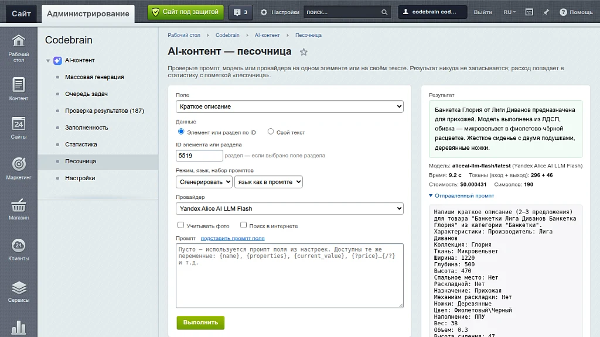Image resolution: width=600 pixels, height=337 pixels.
Task: Open 'Заполненность' menu item
Action: point(87,128)
